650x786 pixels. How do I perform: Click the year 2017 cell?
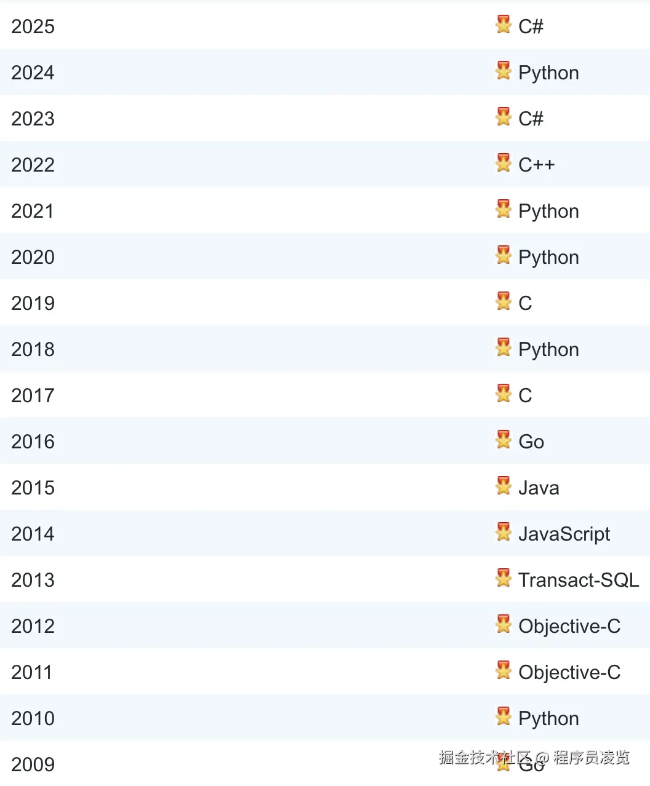(33, 395)
